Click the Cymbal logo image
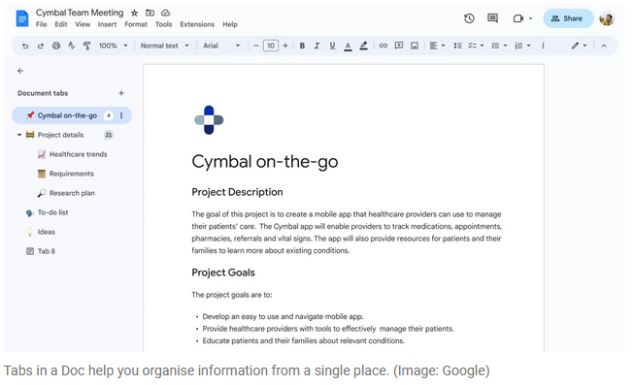The height and width of the screenshot is (385, 633). [x=209, y=119]
